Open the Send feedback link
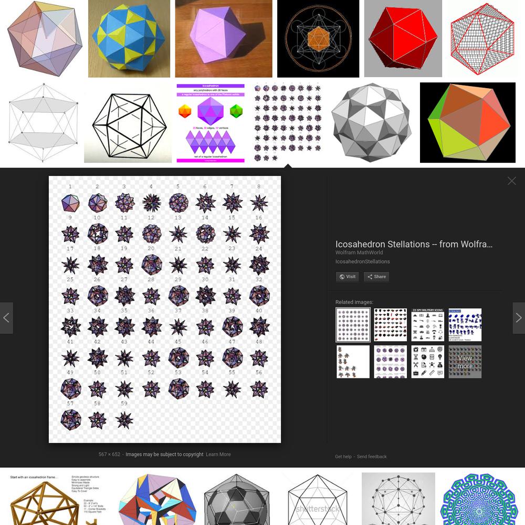Viewport: 525px width, 525px height. 372,456
